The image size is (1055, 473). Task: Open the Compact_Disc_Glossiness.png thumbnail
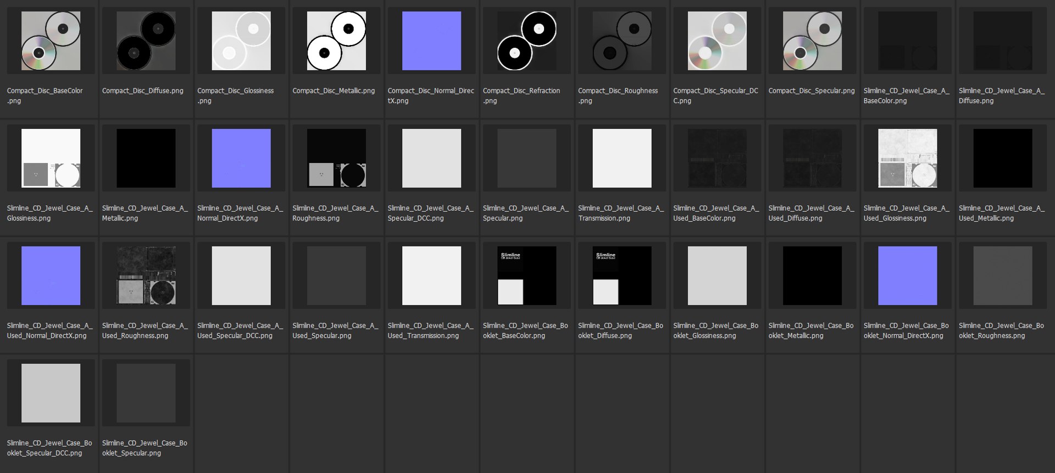pos(241,41)
